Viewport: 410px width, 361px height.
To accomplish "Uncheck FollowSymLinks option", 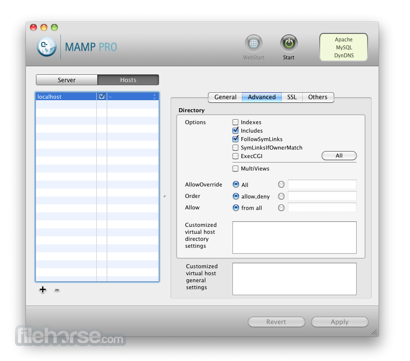I will tap(235, 139).
